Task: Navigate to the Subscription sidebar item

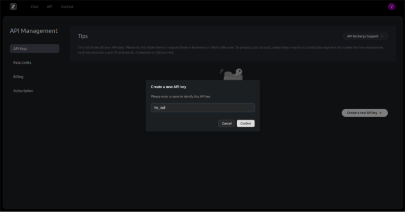Action: (23, 91)
